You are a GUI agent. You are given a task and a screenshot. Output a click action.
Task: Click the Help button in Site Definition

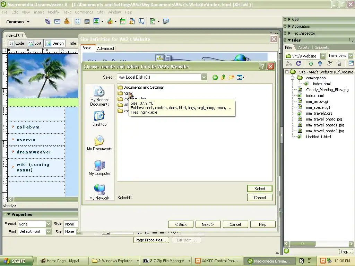(263, 224)
